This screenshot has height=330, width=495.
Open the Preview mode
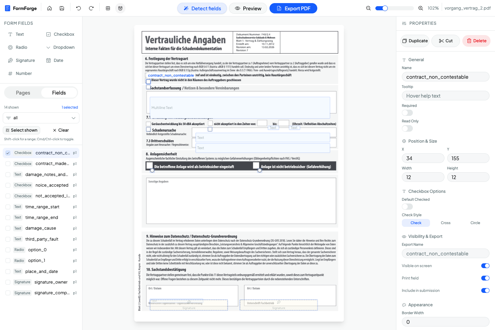[248, 8]
